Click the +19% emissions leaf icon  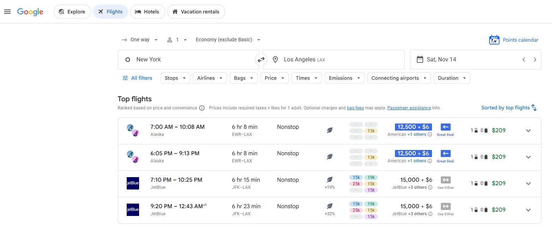coord(329,180)
